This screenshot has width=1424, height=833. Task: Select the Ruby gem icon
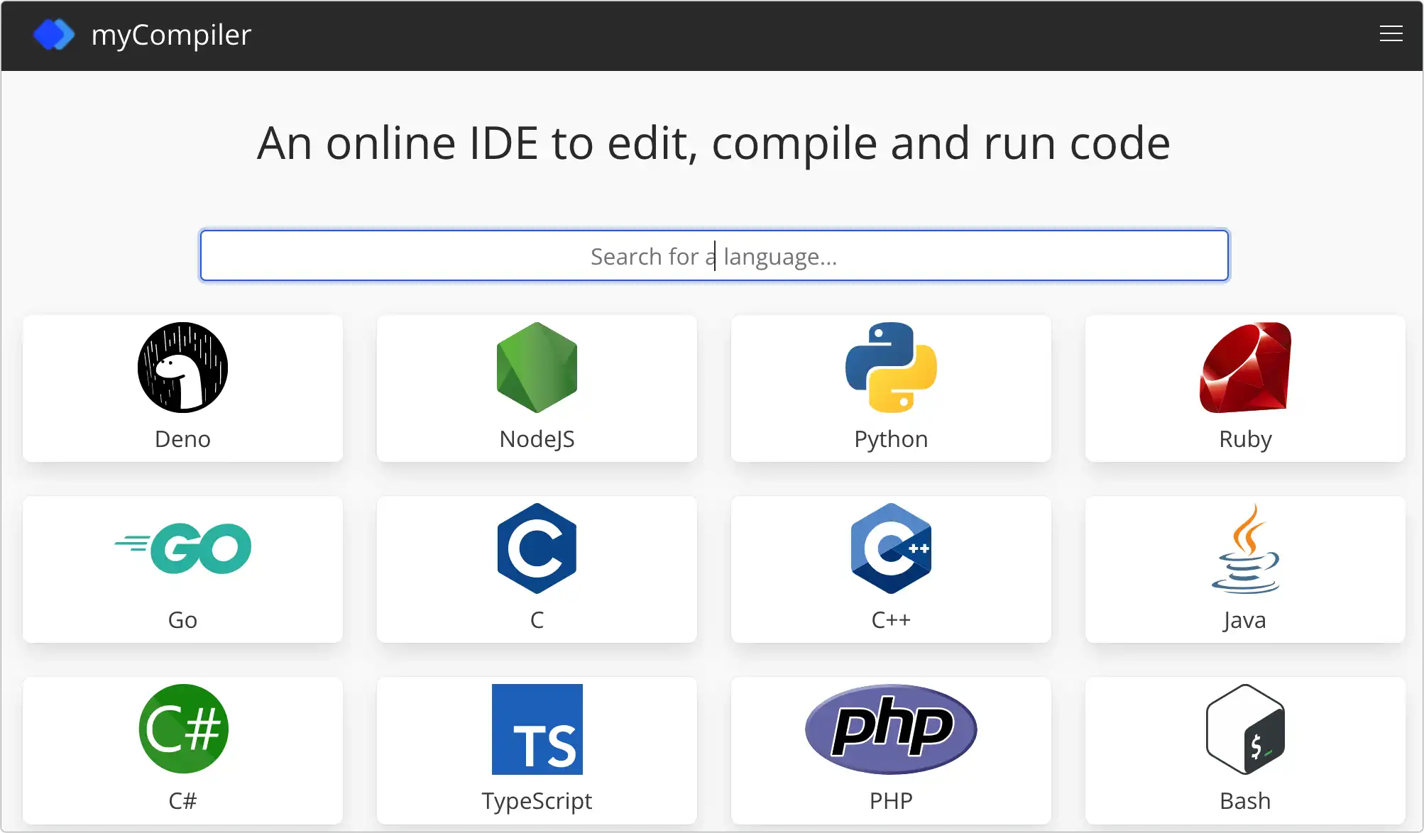pos(1245,368)
